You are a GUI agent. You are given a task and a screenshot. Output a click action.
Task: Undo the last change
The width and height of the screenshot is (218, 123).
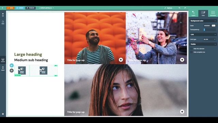coord(180,8)
